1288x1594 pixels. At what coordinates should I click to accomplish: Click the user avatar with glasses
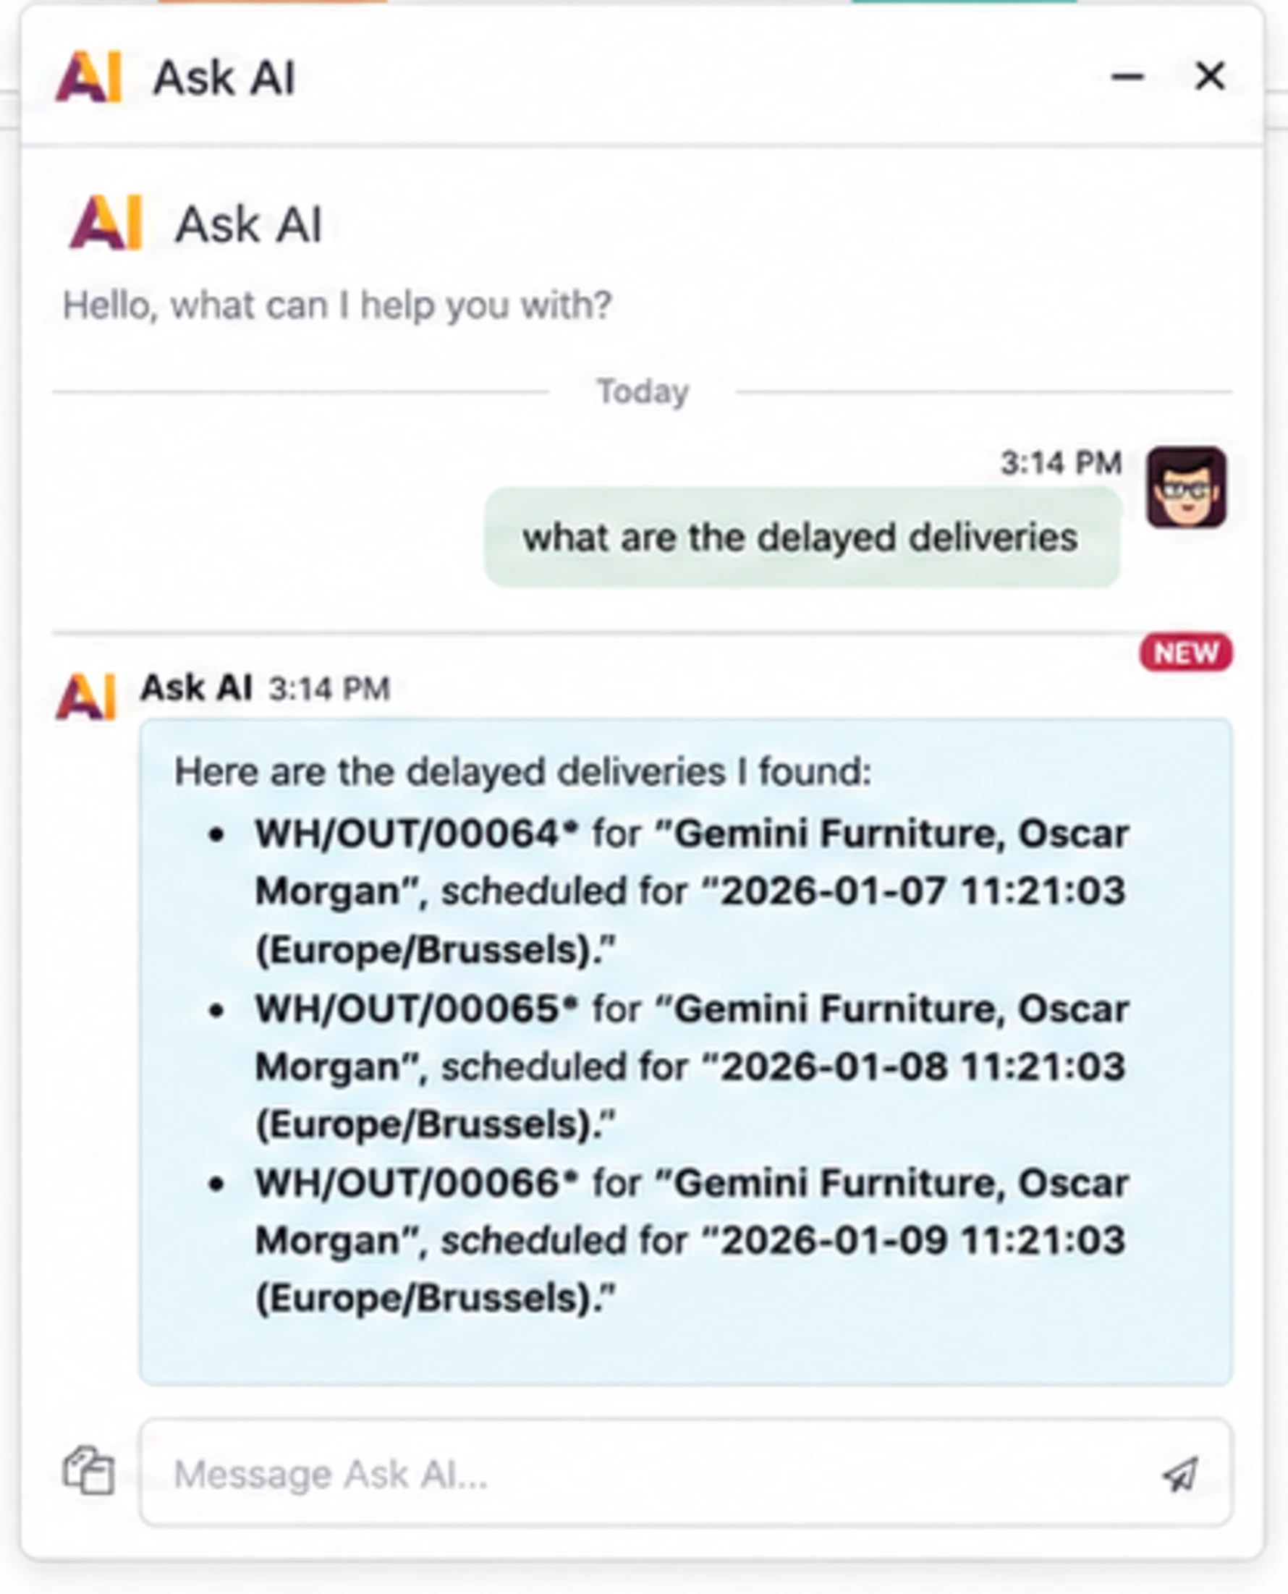point(1186,488)
